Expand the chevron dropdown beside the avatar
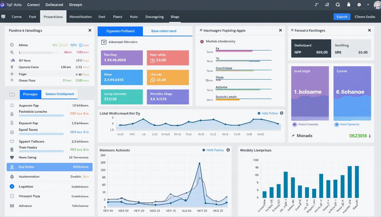The width and height of the screenshot is (381, 217). point(368,5)
